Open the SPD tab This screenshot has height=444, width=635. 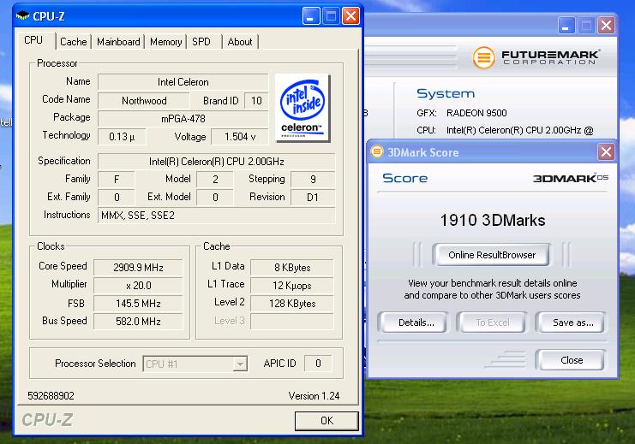point(201,42)
